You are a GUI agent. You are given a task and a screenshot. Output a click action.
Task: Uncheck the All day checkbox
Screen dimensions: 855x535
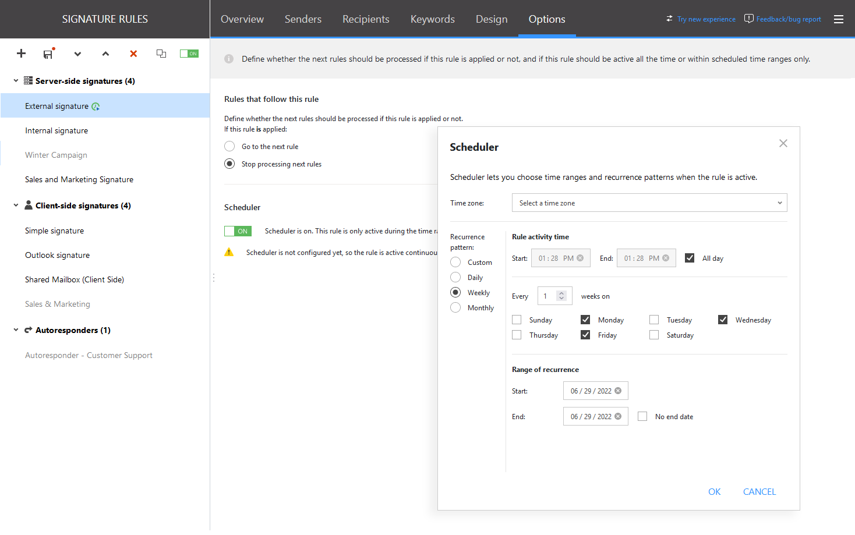click(690, 257)
